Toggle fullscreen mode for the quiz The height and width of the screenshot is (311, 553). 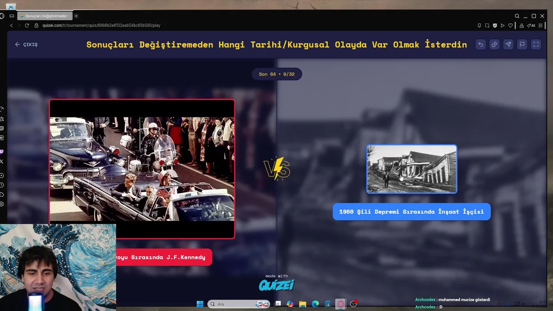click(x=536, y=44)
